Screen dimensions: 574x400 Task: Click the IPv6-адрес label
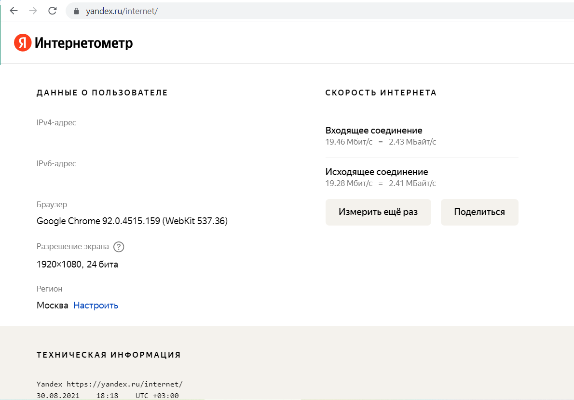tap(56, 163)
